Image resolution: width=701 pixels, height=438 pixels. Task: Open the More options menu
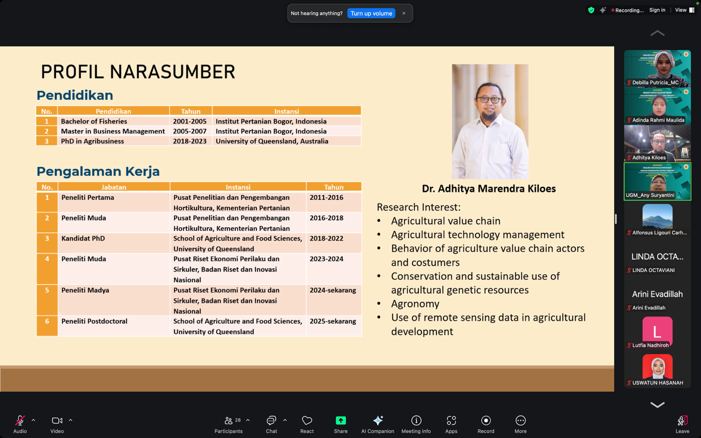click(x=520, y=423)
